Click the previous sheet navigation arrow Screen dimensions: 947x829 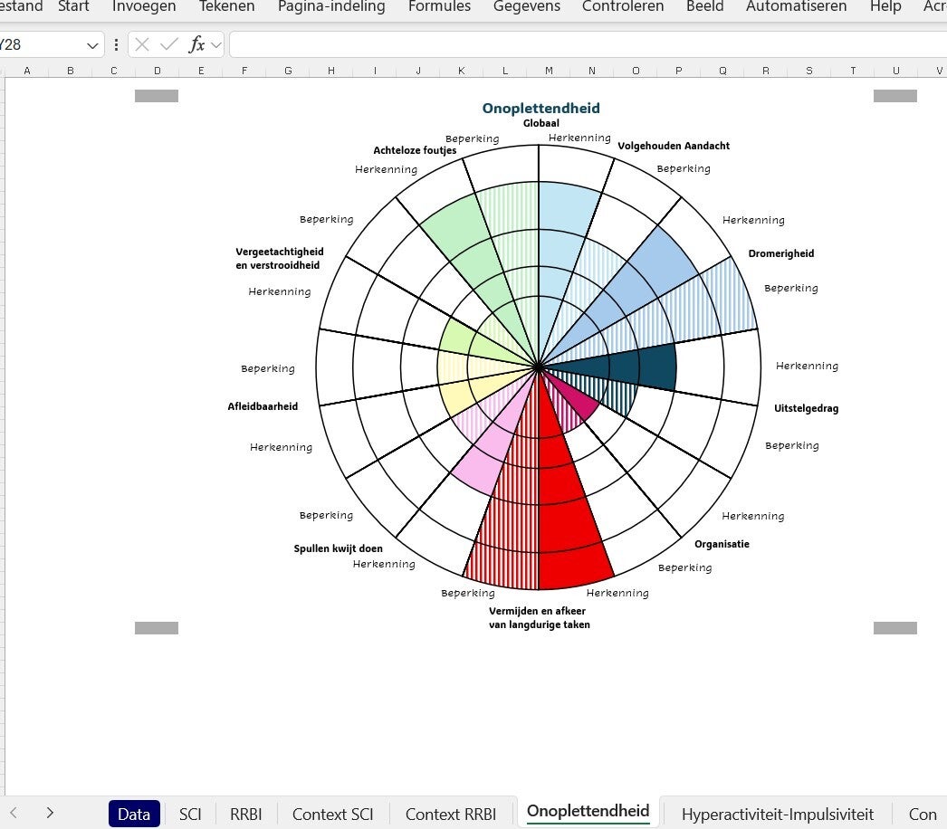(x=14, y=813)
